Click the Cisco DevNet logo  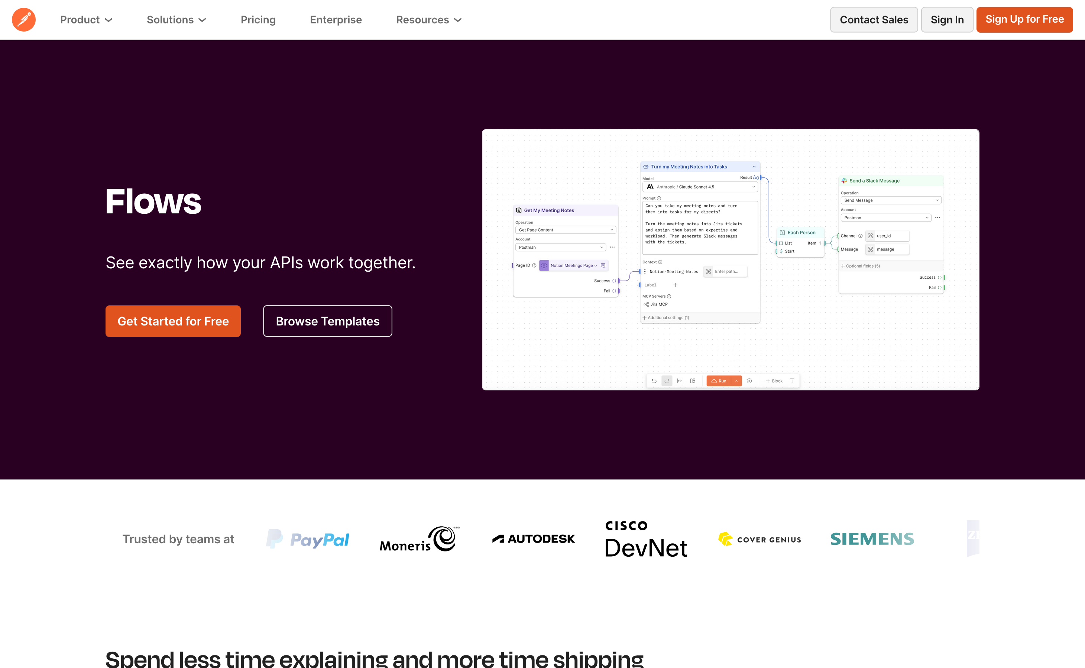[x=646, y=539]
